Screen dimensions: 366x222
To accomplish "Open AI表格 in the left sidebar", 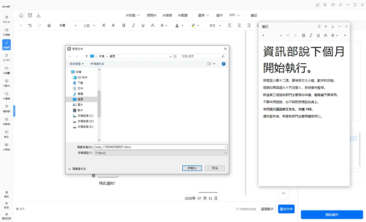I will point(6,147).
